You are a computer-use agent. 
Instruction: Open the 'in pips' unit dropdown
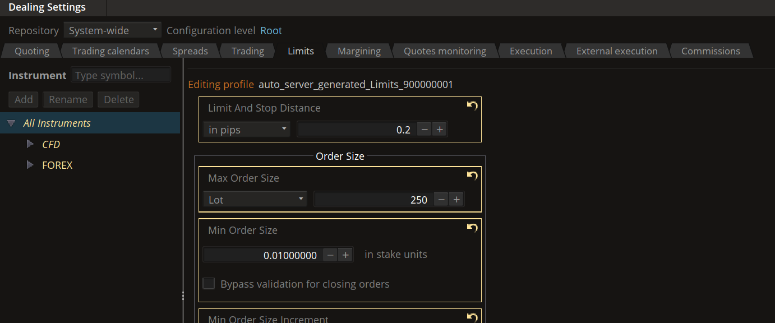tap(247, 130)
